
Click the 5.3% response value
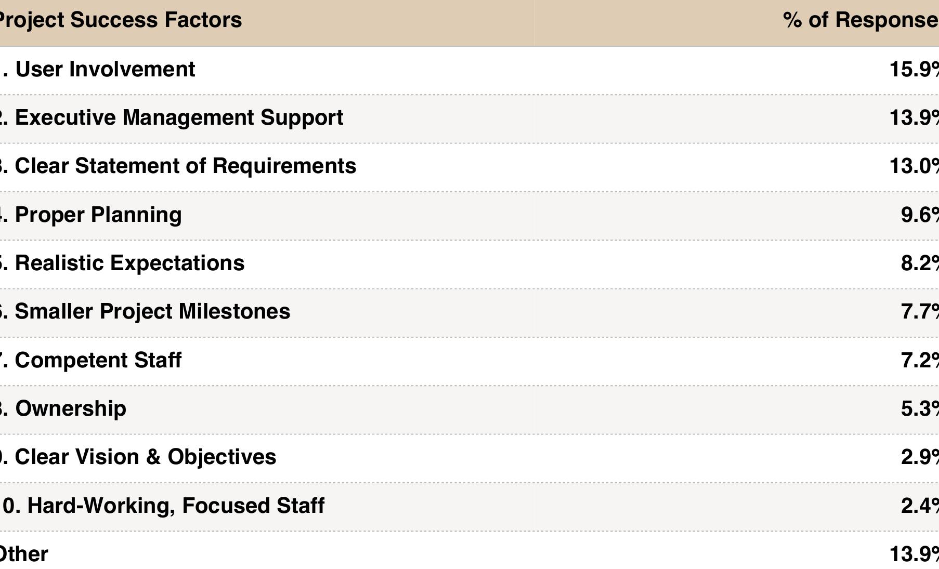click(919, 408)
